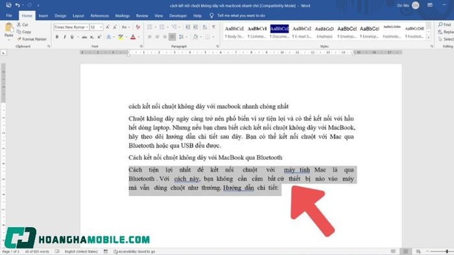Activate the Format Painter tool
The image size is (454, 255).
click(x=32, y=39)
